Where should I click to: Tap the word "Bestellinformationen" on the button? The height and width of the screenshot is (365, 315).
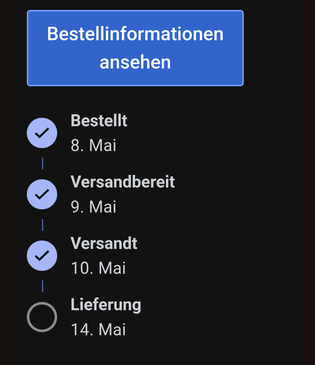tap(135, 34)
